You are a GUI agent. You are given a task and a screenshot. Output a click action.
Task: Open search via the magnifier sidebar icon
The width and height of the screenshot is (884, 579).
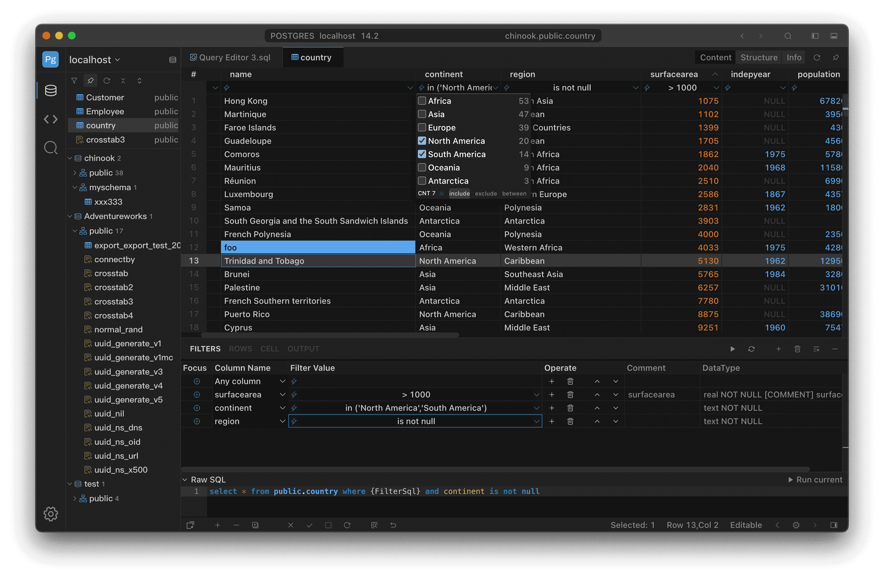[50, 147]
